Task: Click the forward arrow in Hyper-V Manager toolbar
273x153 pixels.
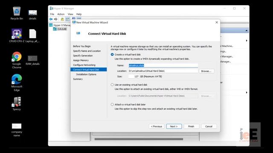Action: (x=56, y=19)
